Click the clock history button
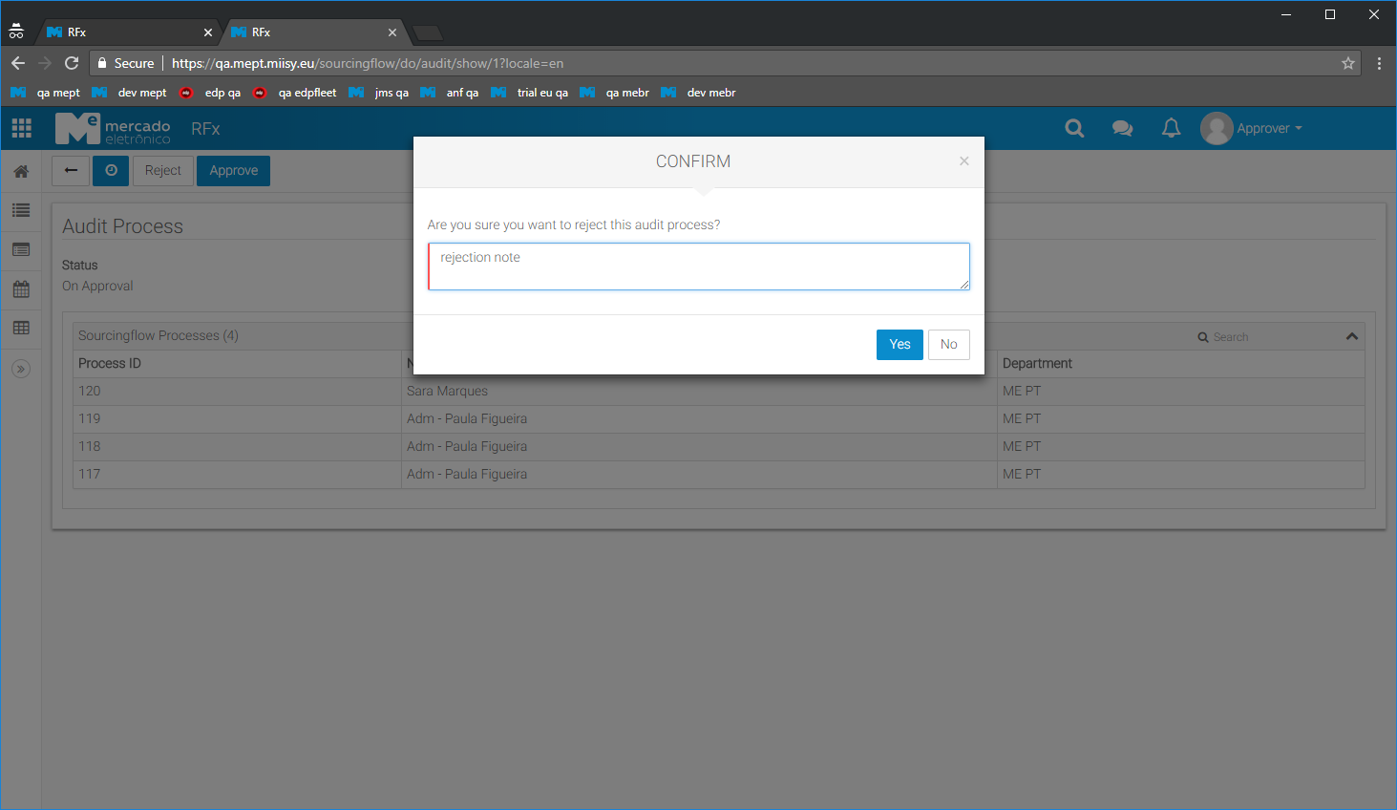 111,171
